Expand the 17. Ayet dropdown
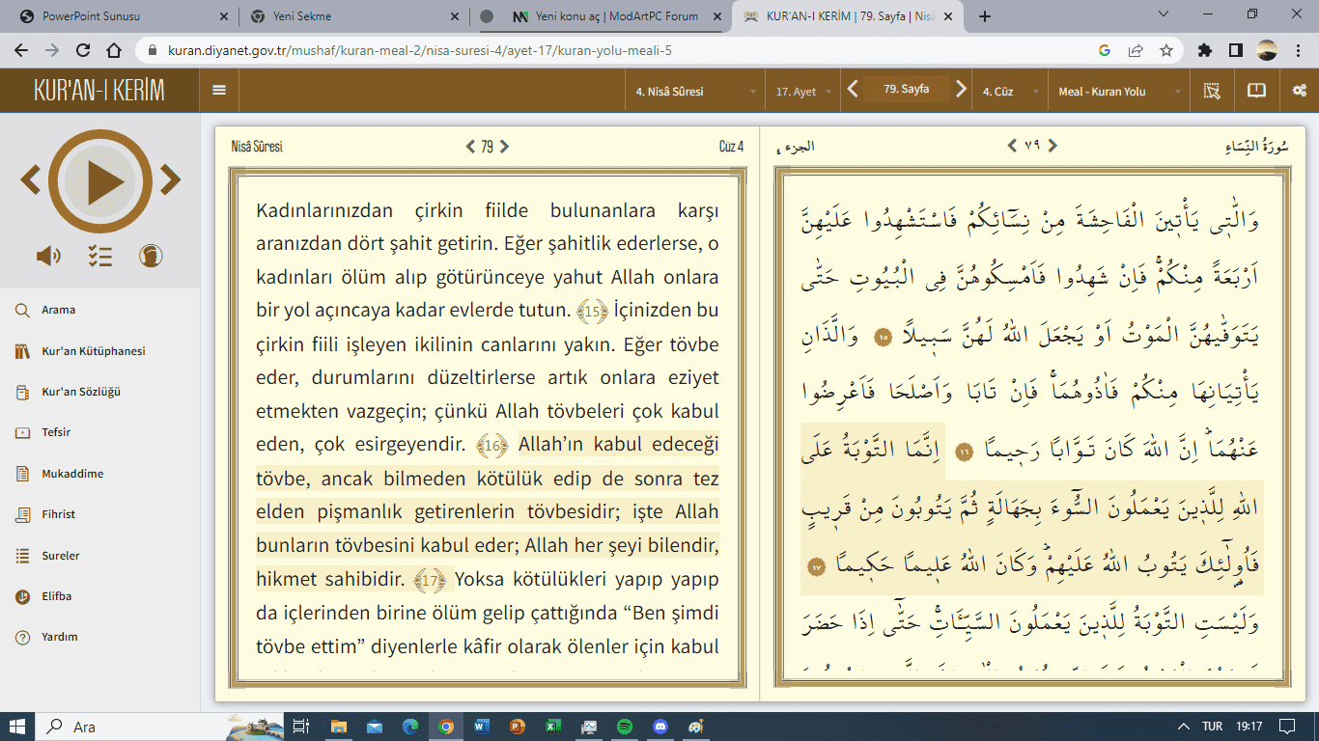The width and height of the screenshot is (1319, 741). [803, 92]
